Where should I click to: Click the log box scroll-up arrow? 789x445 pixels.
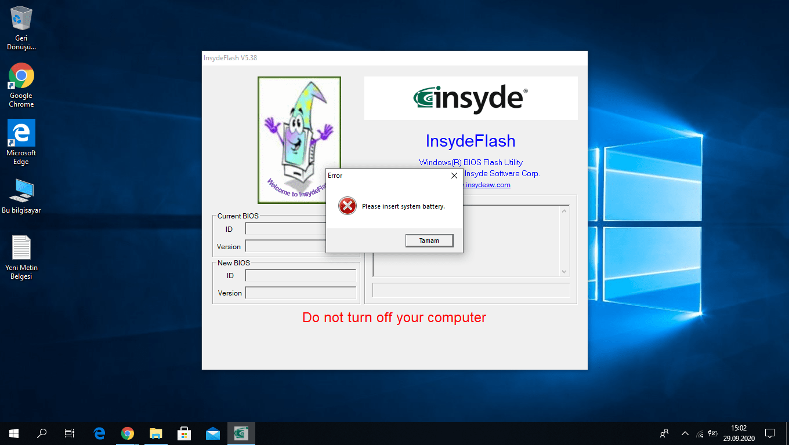pos(564,210)
